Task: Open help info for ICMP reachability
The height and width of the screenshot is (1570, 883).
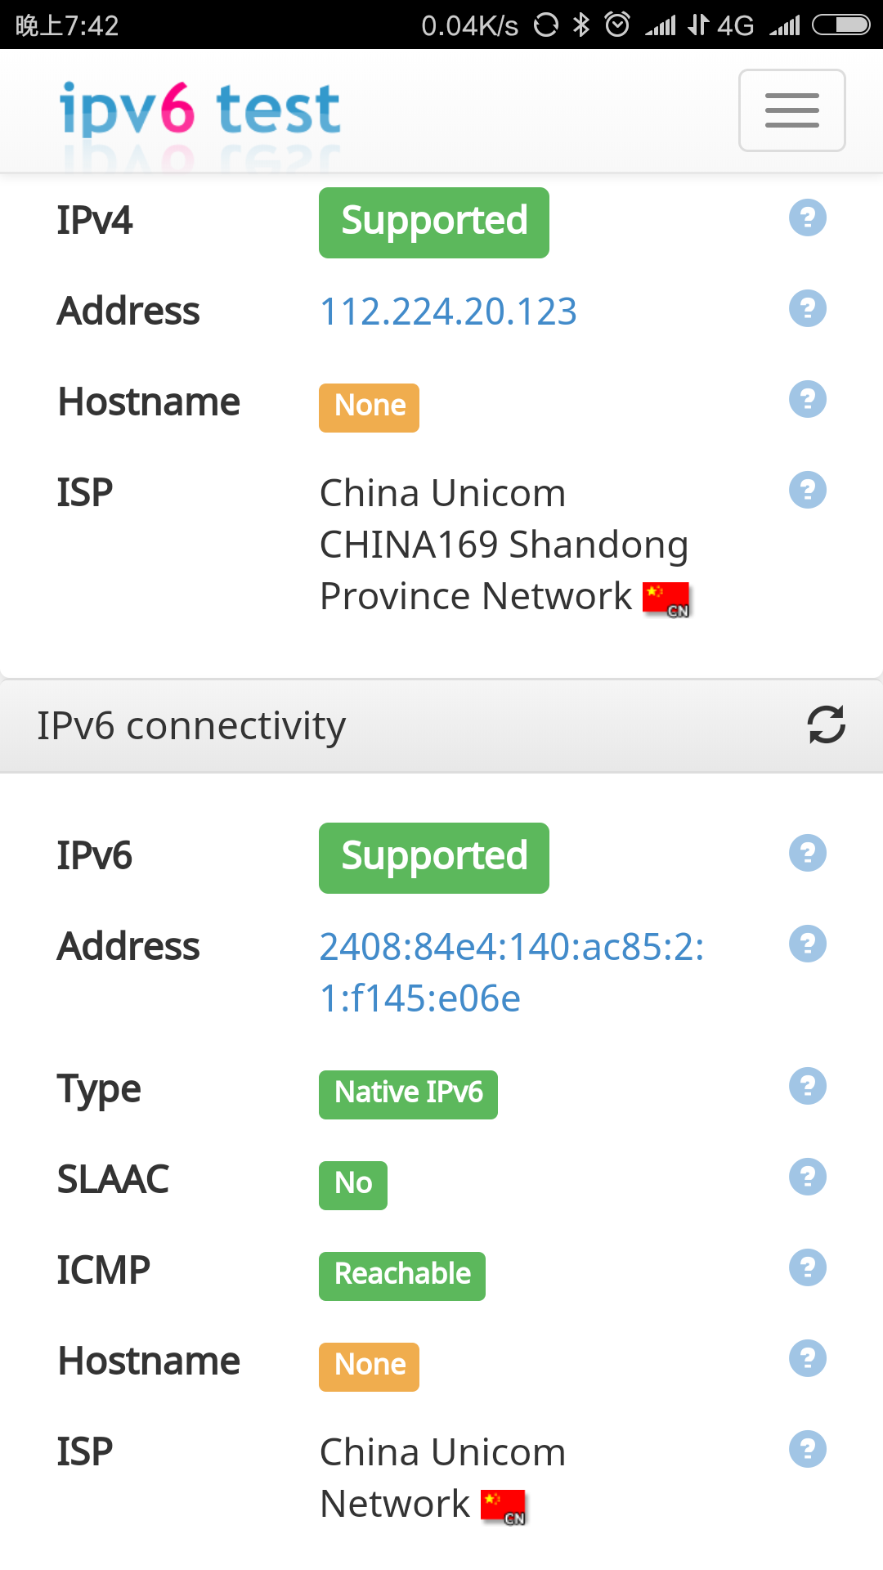Action: (x=807, y=1266)
